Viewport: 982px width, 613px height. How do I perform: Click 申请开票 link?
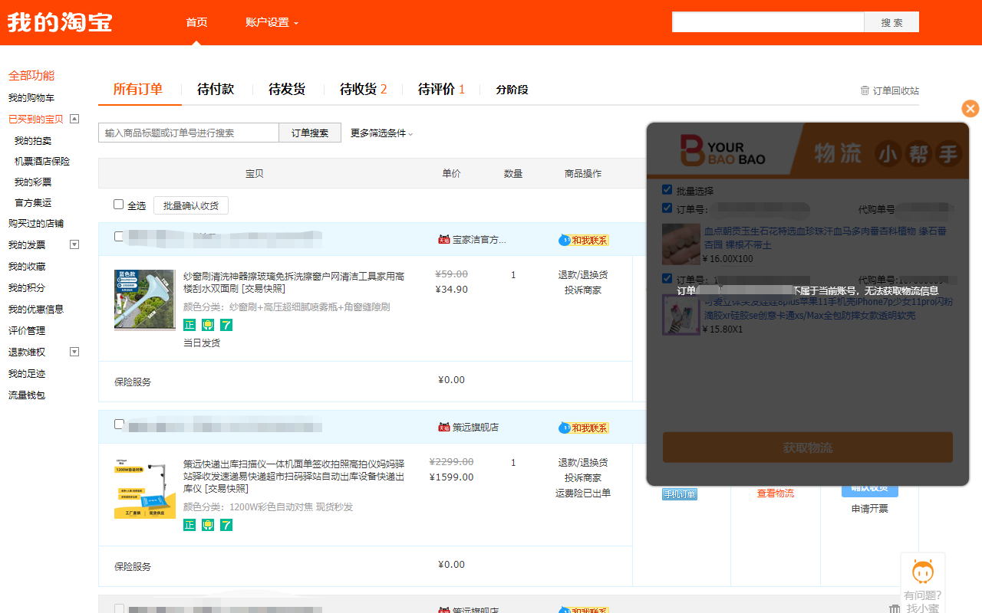[x=870, y=509]
